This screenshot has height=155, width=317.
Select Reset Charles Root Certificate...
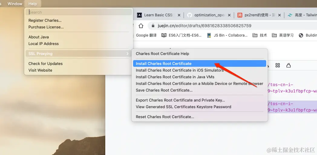165,117
